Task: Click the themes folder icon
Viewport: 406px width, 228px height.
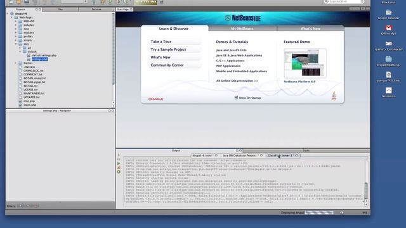Action: coord(20,63)
